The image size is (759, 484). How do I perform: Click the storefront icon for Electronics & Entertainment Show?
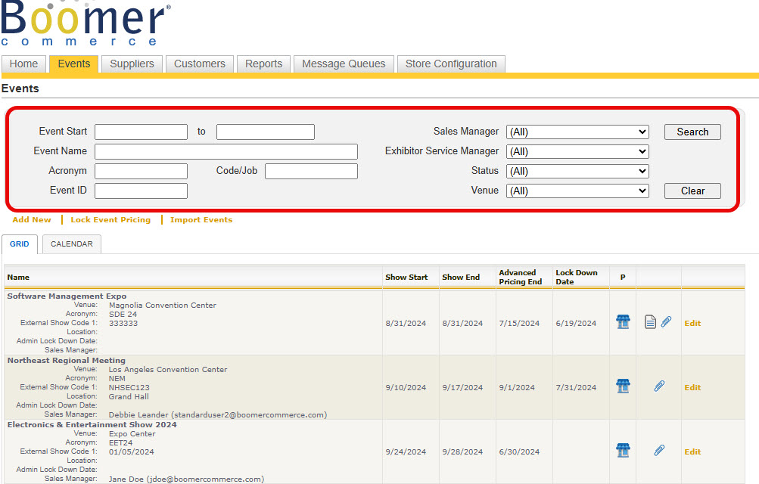(622, 450)
